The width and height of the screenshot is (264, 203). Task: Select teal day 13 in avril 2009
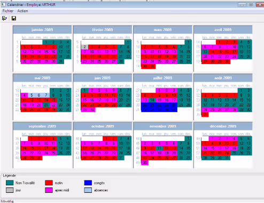[205, 52]
